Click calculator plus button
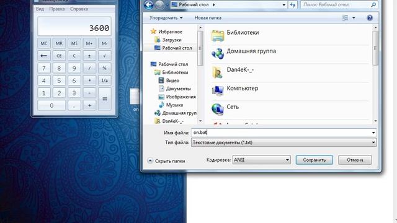This screenshot has height=223, width=397. click(89, 105)
